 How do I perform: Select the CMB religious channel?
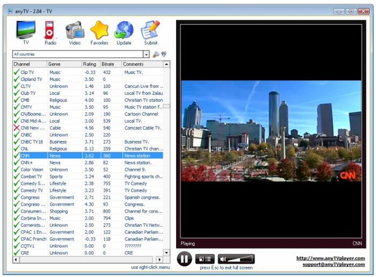(x=88, y=100)
